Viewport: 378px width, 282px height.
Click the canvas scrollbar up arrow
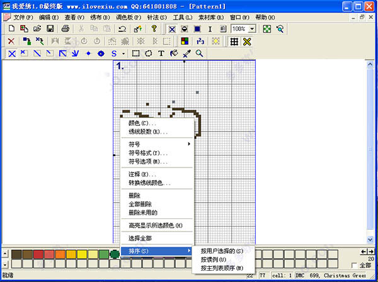370,64
